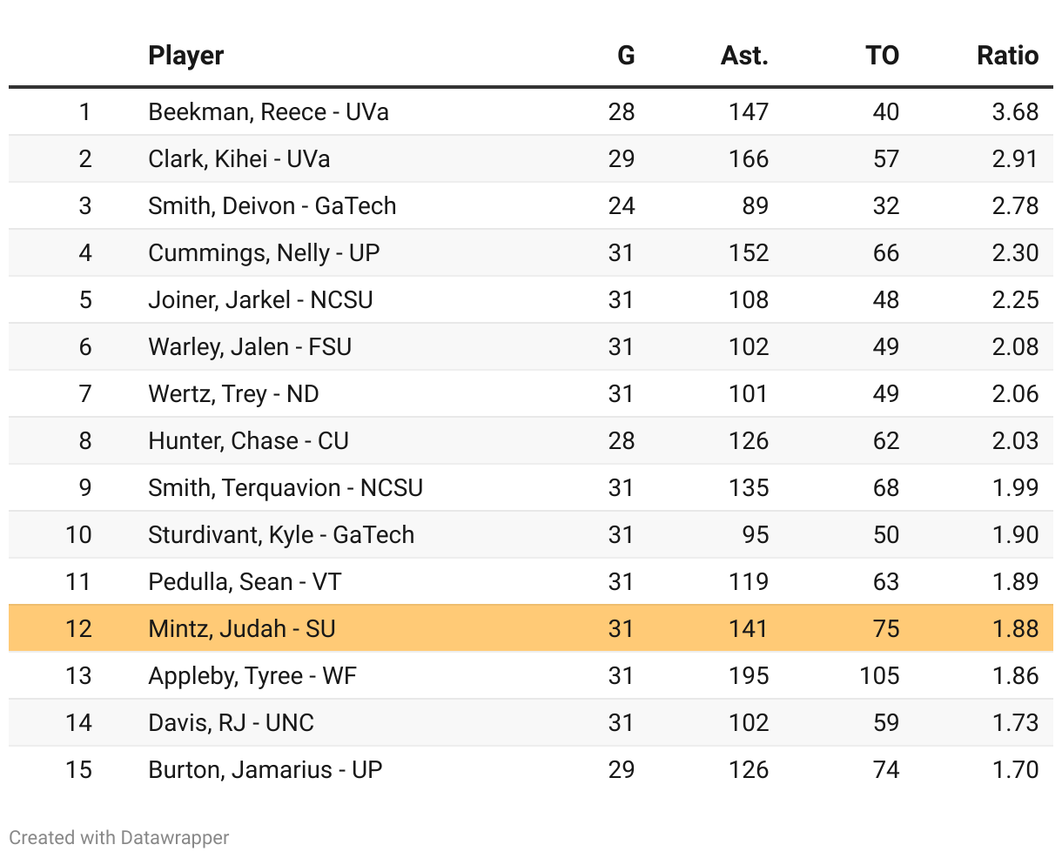Select the highlighted Mintz, Judah - SU row
The height and width of the screenshot is (858, 1062).
[x=241, y=629]
